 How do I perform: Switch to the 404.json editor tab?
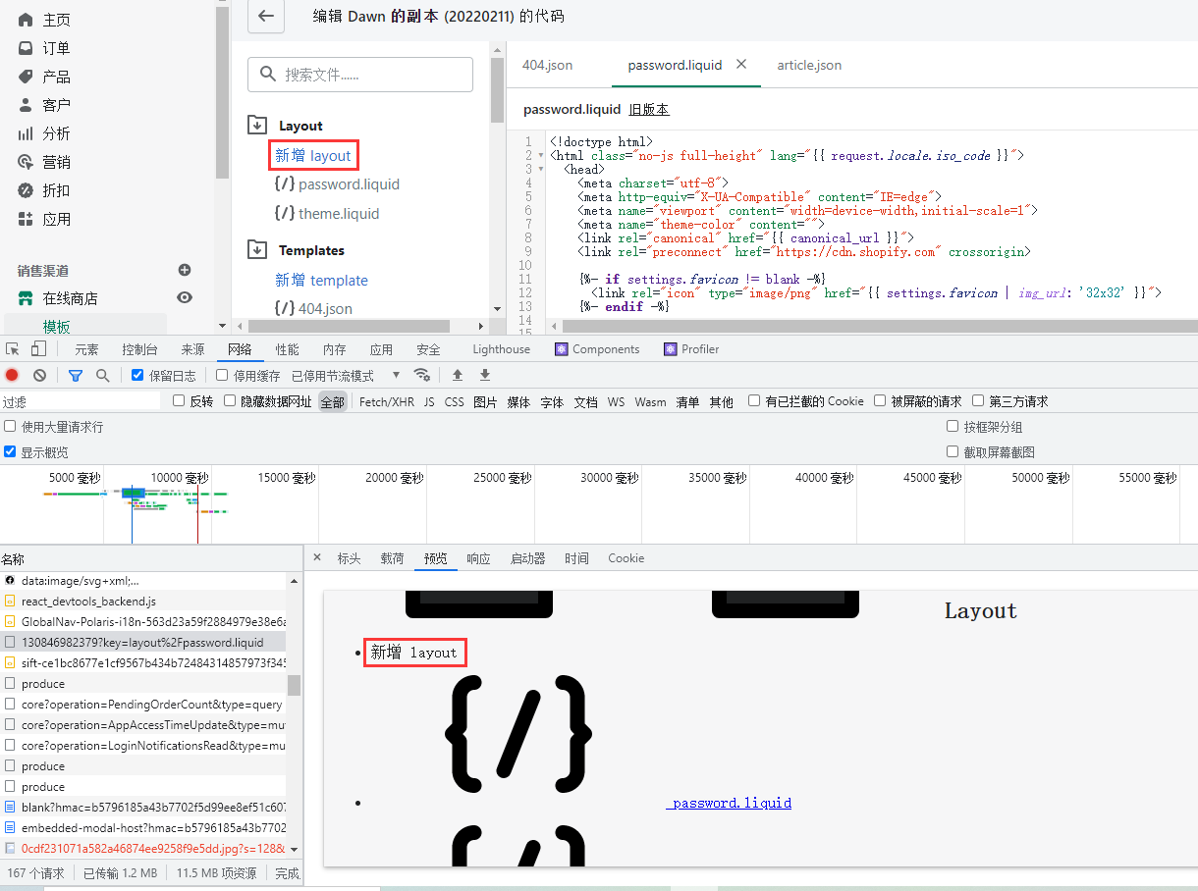pyautogui.click(x=547, y=65)
